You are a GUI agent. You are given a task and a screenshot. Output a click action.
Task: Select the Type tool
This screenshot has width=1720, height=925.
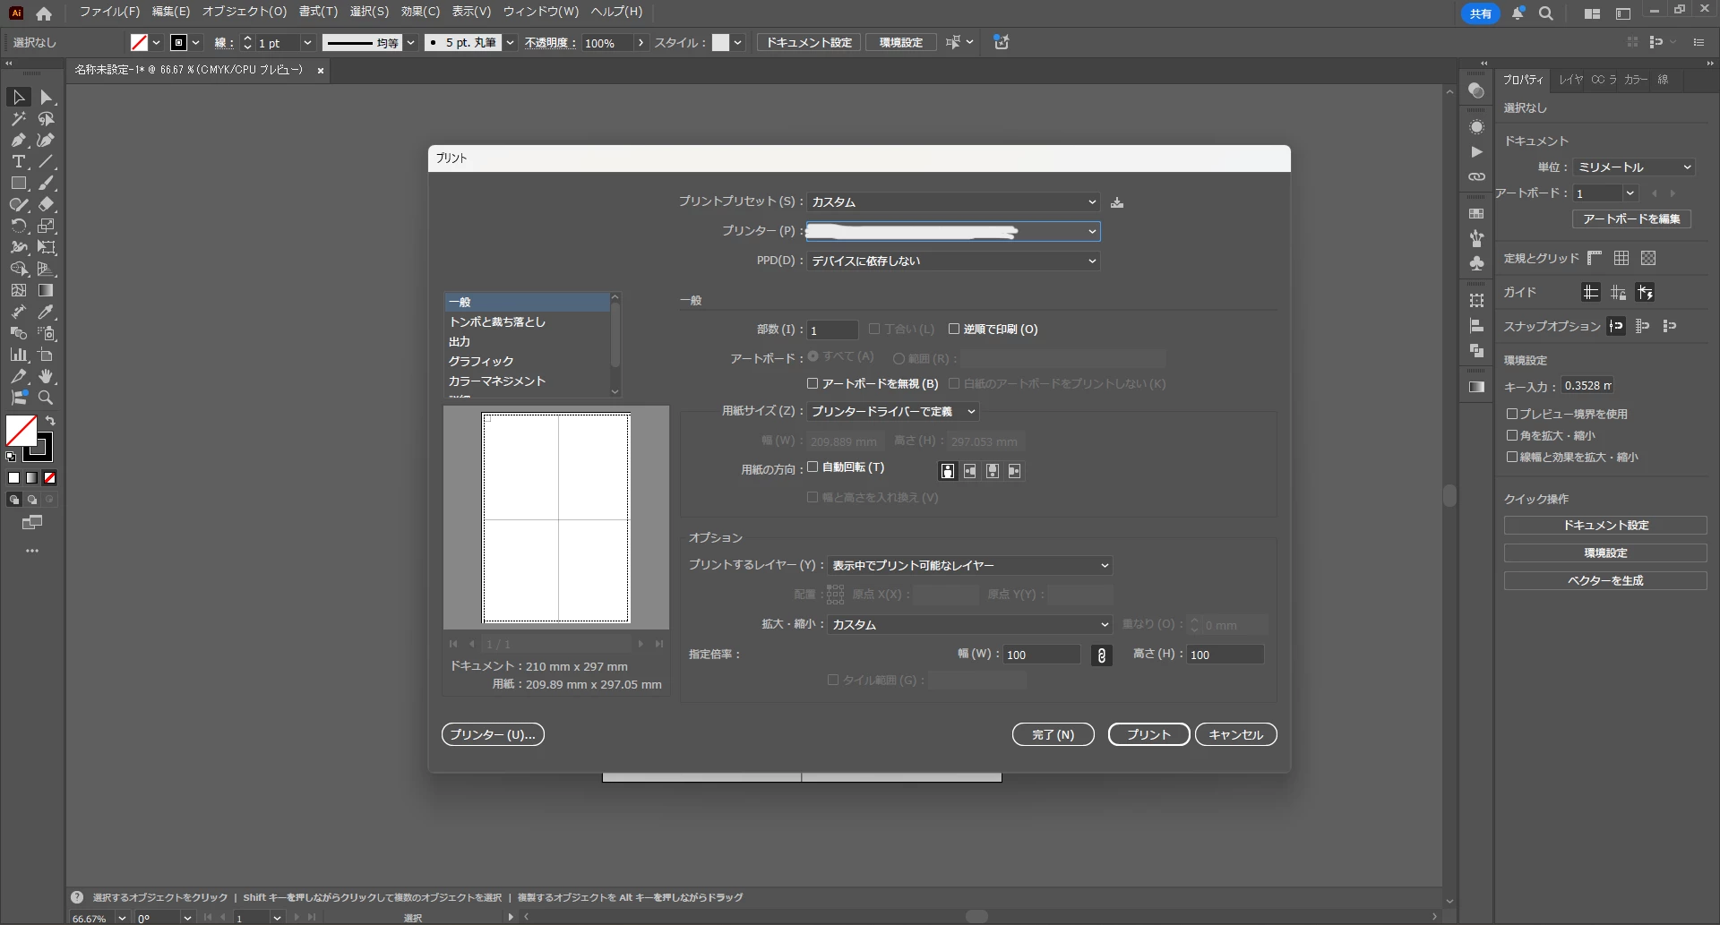19,162
